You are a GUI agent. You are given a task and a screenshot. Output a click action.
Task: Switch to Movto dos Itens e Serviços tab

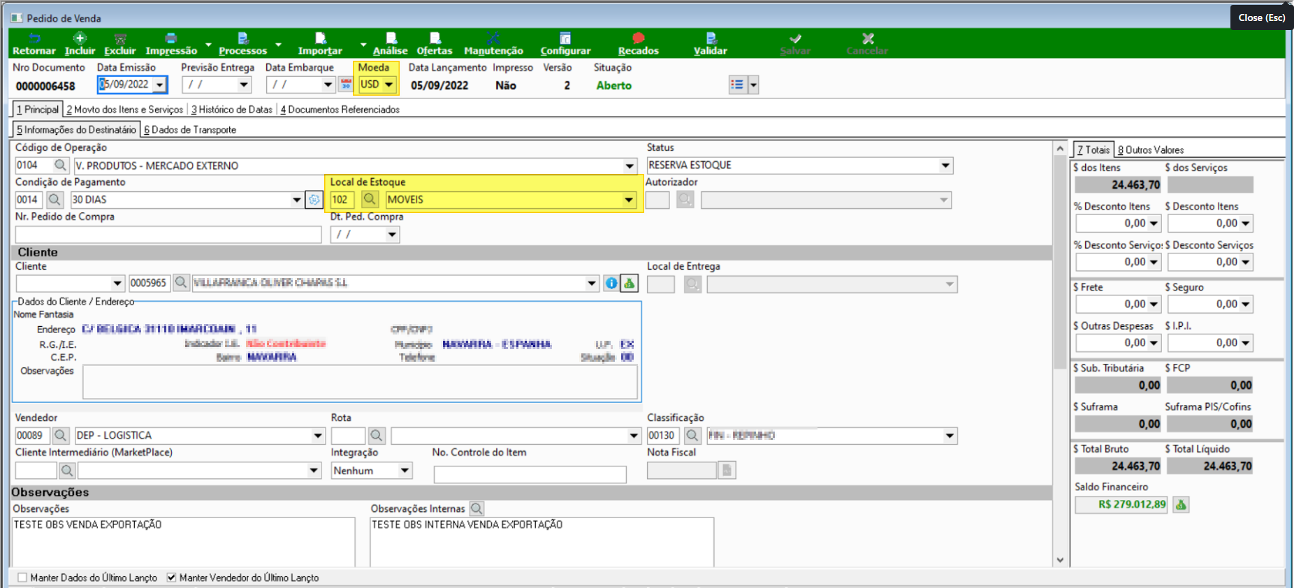click(x=124, y=110)
